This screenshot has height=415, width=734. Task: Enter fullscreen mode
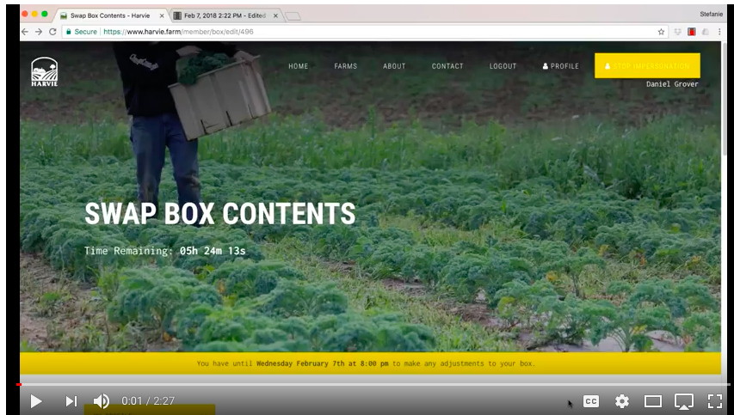click(715, 401)
